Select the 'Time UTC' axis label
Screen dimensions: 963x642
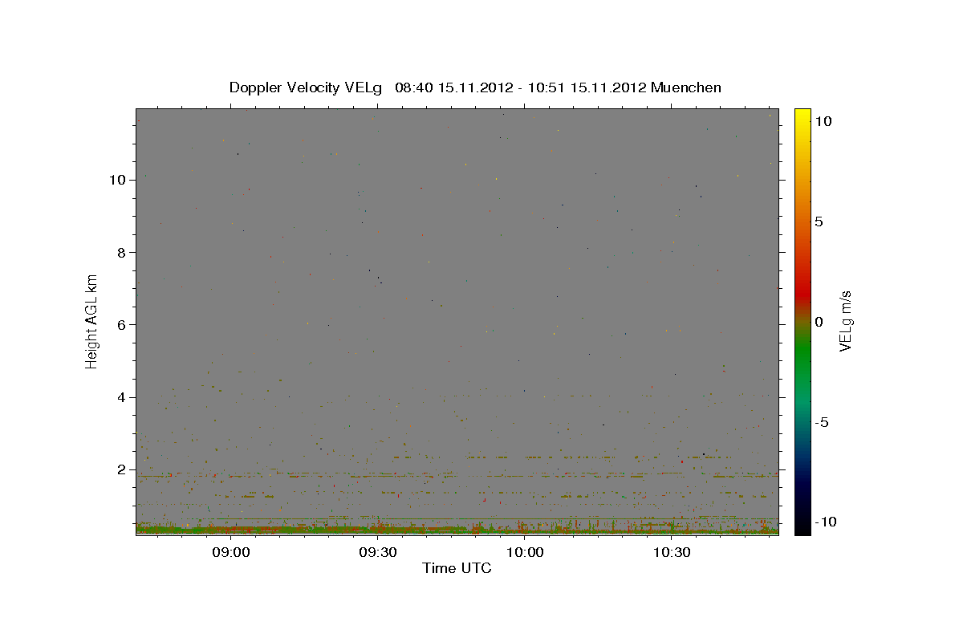coord(457,568)
